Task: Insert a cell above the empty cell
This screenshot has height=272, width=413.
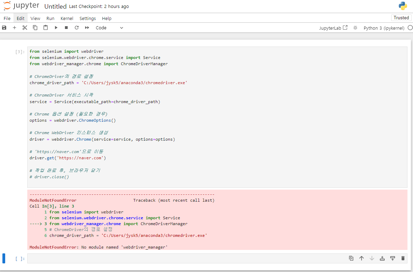Action: tap(382, 258)
